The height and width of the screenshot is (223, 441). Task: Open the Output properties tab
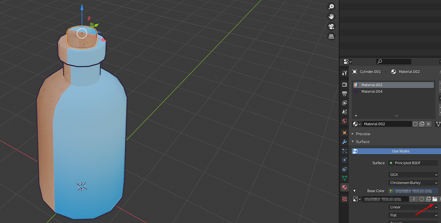pos(345,93)
